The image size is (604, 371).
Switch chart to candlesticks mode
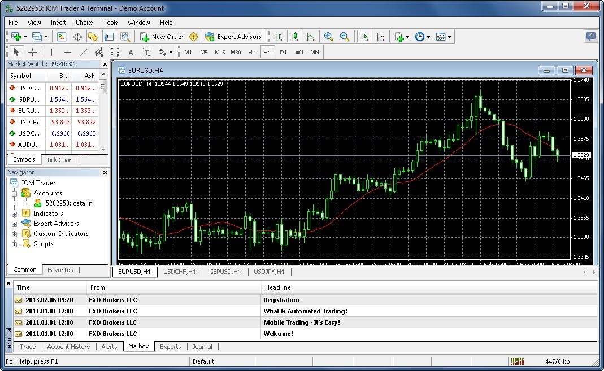click(x=294, y=37)
